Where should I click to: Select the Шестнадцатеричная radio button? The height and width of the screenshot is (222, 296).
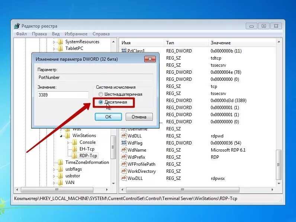point(101,94)
